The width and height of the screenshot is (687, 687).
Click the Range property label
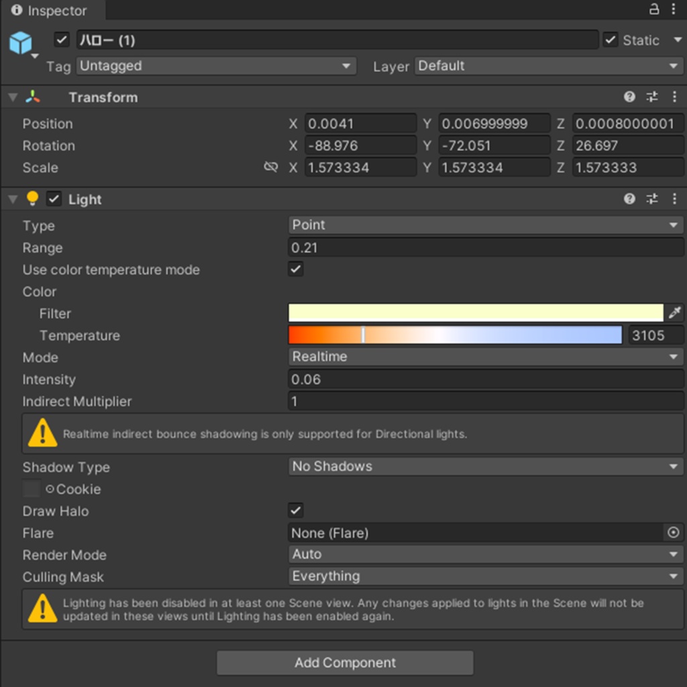point(42,248)
